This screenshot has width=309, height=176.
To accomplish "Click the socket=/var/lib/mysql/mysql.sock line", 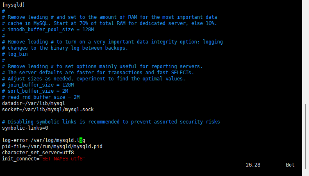I will [x=48, y=110].
